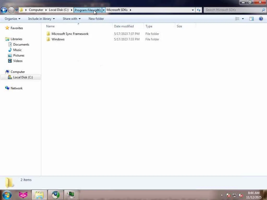Select Computer in navigation pane
267x200 pixels.
[x=18, y=72]
